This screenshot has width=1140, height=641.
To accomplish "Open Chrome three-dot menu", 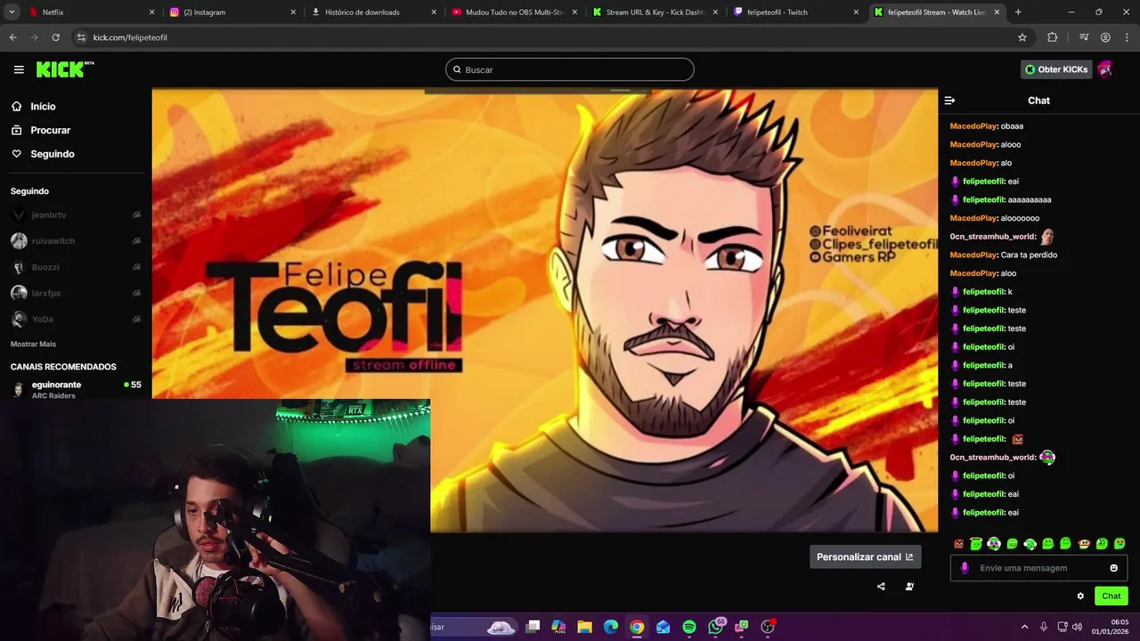I will (x=1127, y=37).
